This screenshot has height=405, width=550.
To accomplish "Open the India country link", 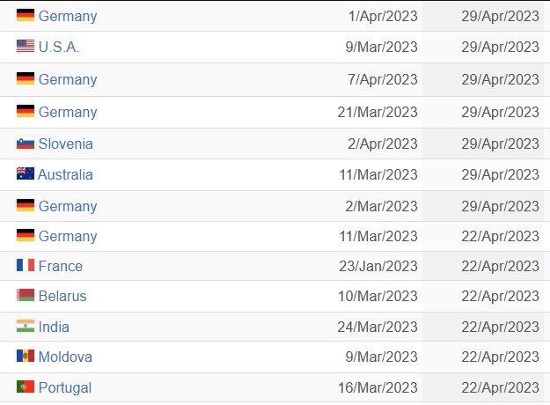I will pyautogui.click(x=54, y=328).
